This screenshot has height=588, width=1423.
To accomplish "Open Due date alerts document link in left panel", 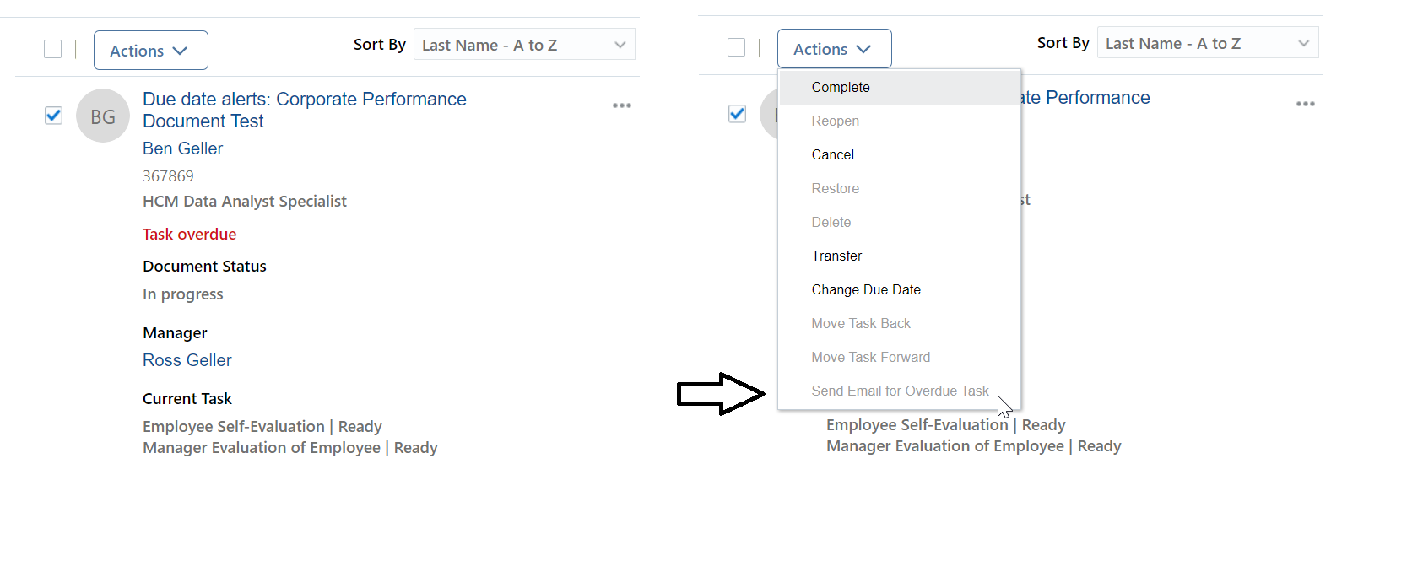I will [x=304, y=110].
